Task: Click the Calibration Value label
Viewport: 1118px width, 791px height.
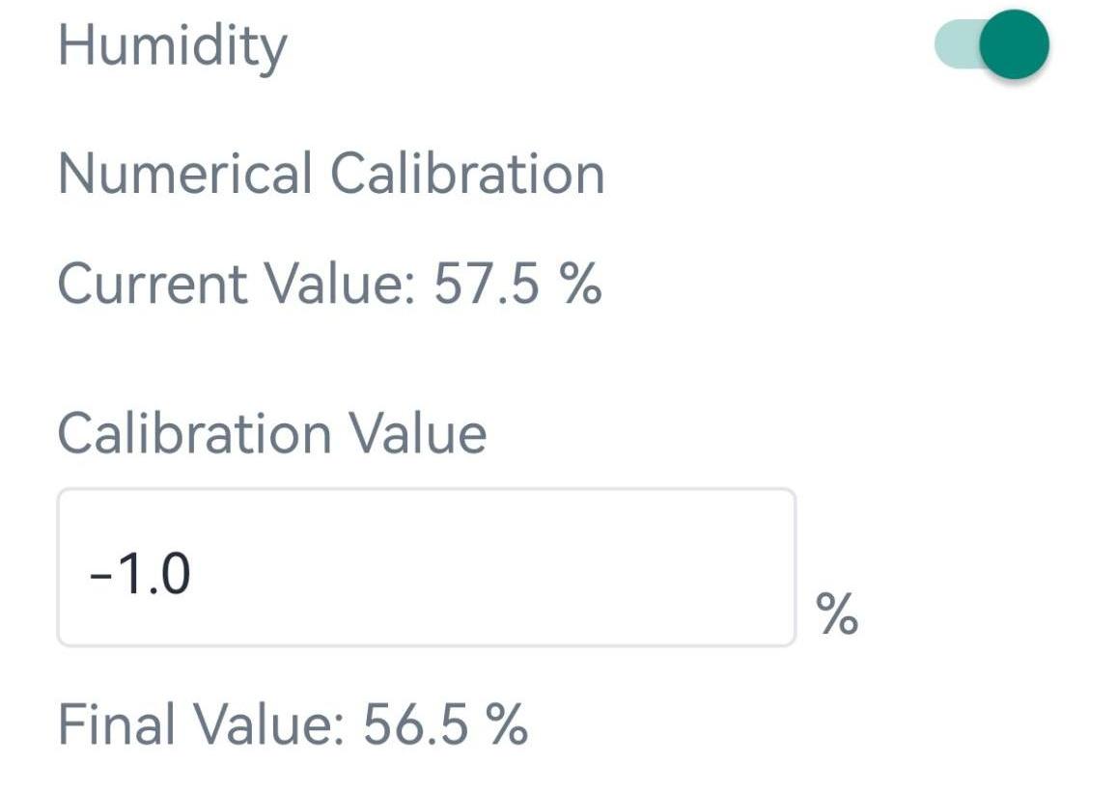Action: [x=272, y=433]
